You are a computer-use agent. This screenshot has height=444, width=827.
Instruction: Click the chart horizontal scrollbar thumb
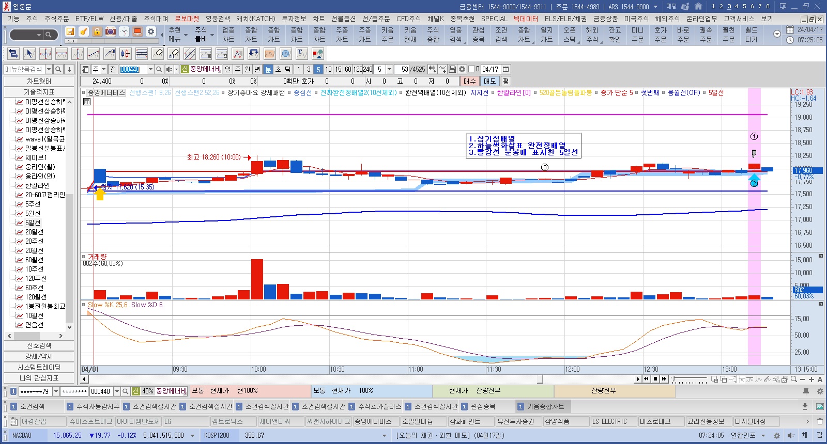tap(540, 379)
